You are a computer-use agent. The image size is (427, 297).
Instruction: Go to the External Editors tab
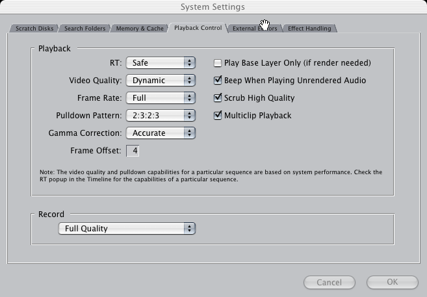pos(255,29)
